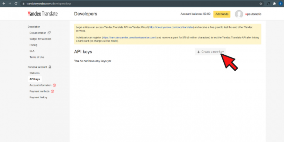284x142 pixels.
Task: Open the Statistics section
Action: [34, 73]
